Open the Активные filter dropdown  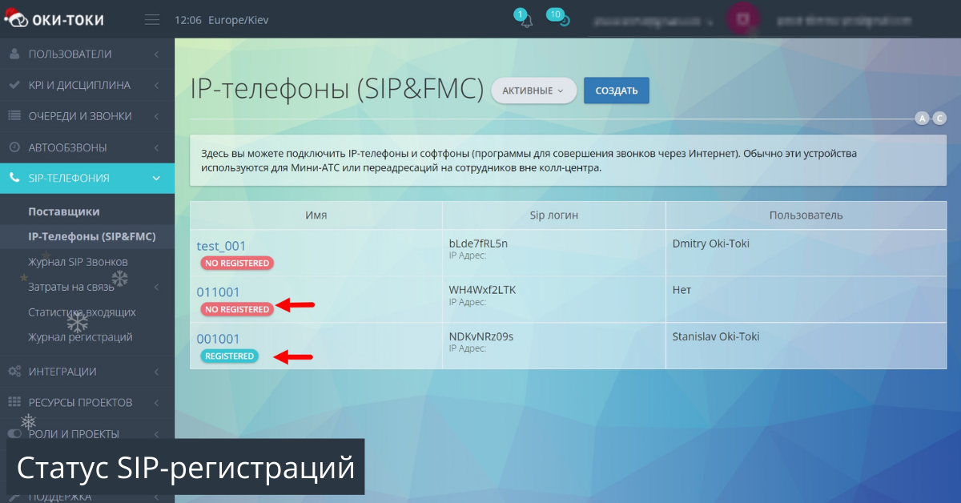point(533,91)
